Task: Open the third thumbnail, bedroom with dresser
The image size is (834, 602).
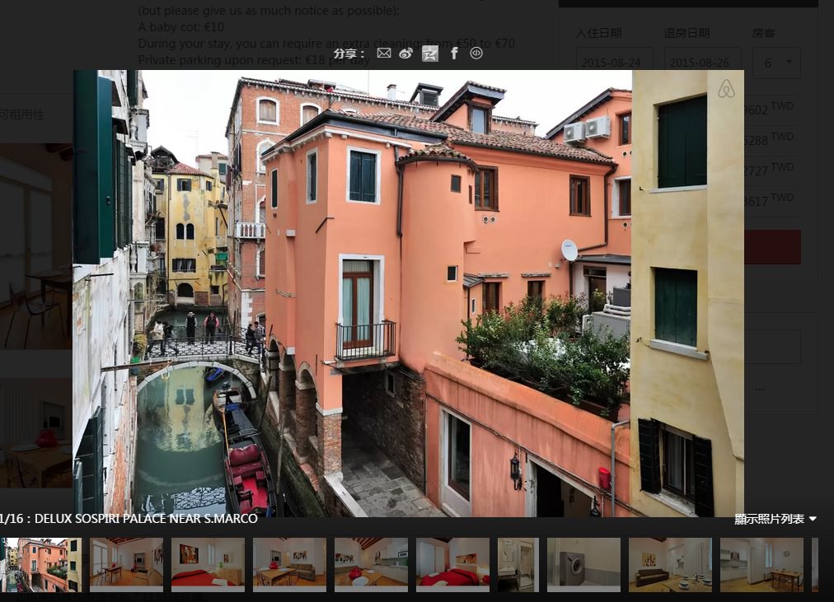Action: point(208,564)
